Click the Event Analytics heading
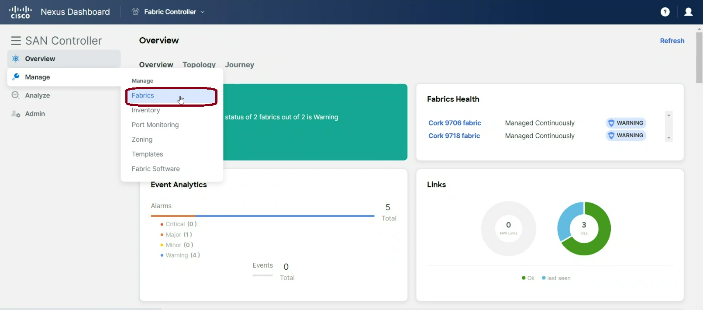 point(179,185)
